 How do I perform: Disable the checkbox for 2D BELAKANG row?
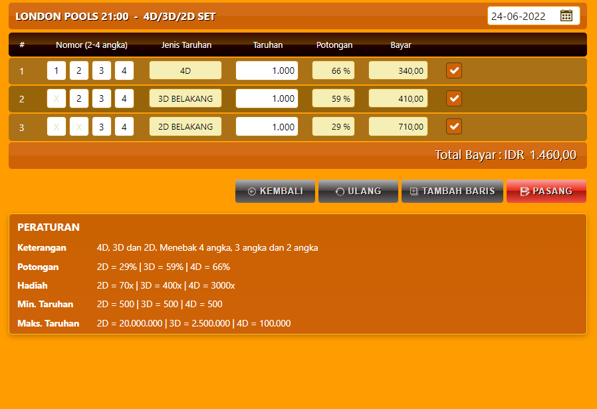pos(454,126)
